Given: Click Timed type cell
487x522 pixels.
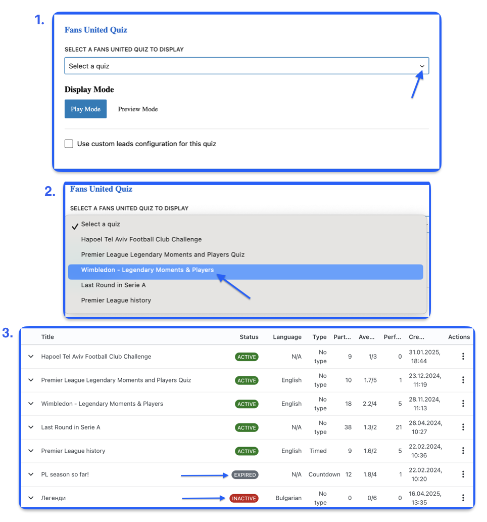Looking at the screenshot, I should point(318,451).
